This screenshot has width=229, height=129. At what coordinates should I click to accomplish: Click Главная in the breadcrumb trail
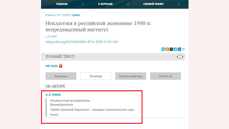pos(50,15)
